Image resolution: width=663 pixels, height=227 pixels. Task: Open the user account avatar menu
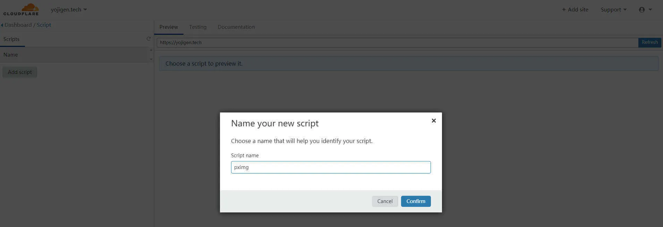click(645, 10)
